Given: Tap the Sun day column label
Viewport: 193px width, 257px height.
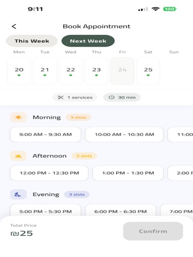Looking at the screenshot, I should point(174,52).
